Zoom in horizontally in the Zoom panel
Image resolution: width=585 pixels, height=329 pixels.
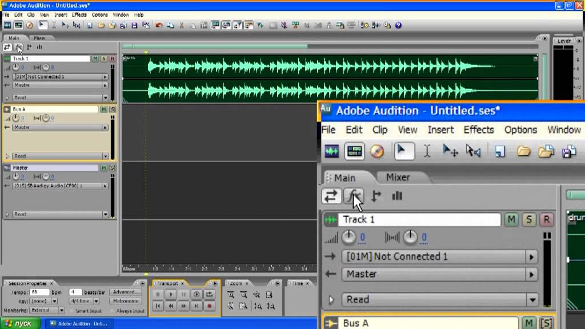[x=231, y=295]
